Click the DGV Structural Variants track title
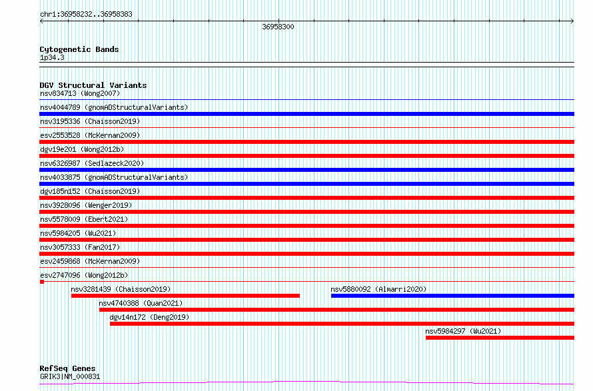The image size is (593, 391). coord(93,85)
